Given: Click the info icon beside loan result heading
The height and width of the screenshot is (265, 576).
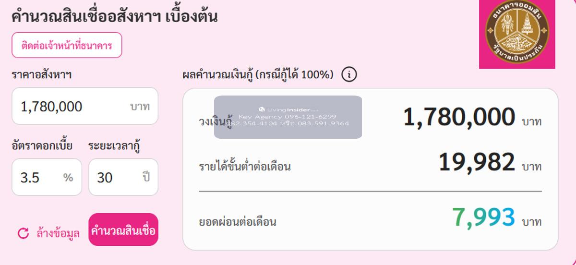Looking at the screenshot, I should pyautogui.click(x=349, y=74).
